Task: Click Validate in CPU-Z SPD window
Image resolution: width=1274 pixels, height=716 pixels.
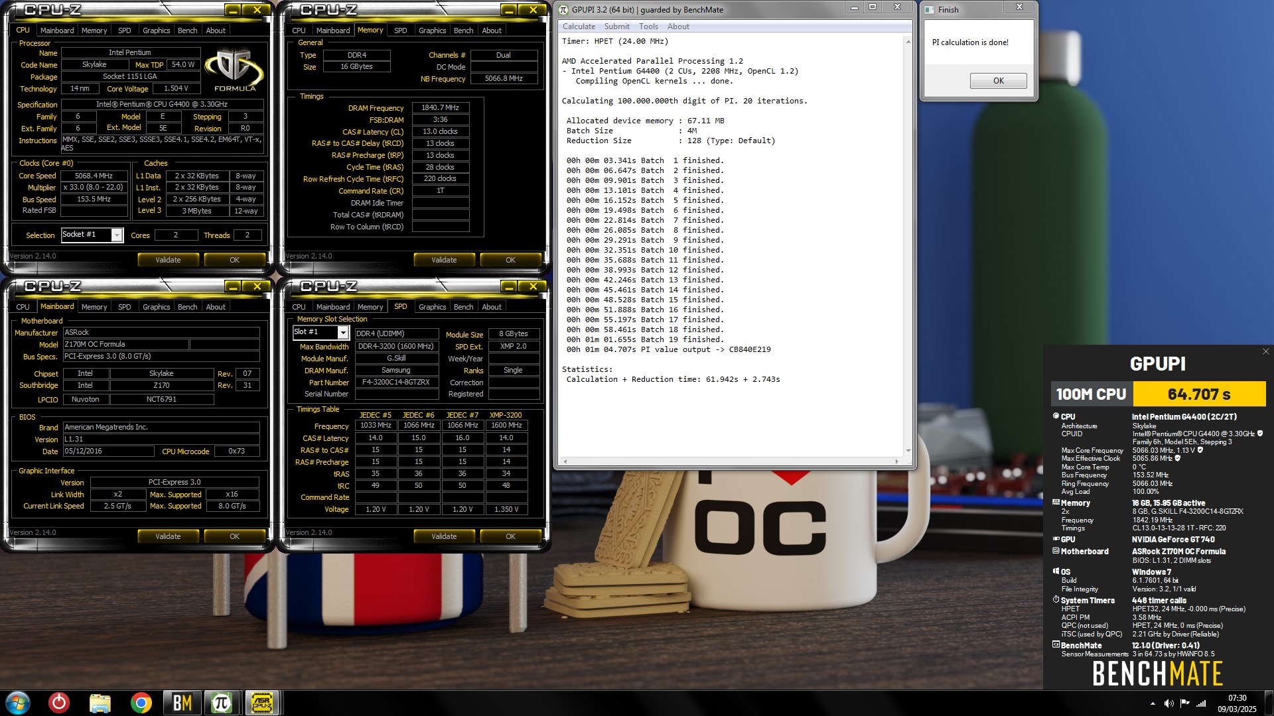Action: pos(444,536)
